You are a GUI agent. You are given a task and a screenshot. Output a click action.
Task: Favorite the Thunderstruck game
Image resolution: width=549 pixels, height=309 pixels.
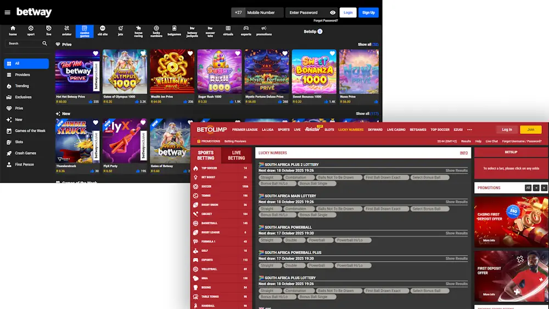pos(96,122)
